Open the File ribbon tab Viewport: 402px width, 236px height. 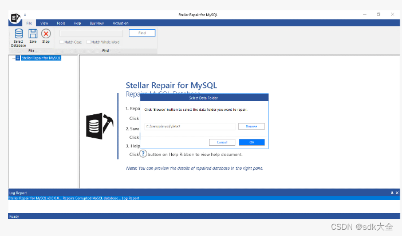point(29,23)
